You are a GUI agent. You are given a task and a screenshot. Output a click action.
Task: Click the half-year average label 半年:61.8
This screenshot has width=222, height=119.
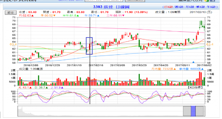pos(71,15)
